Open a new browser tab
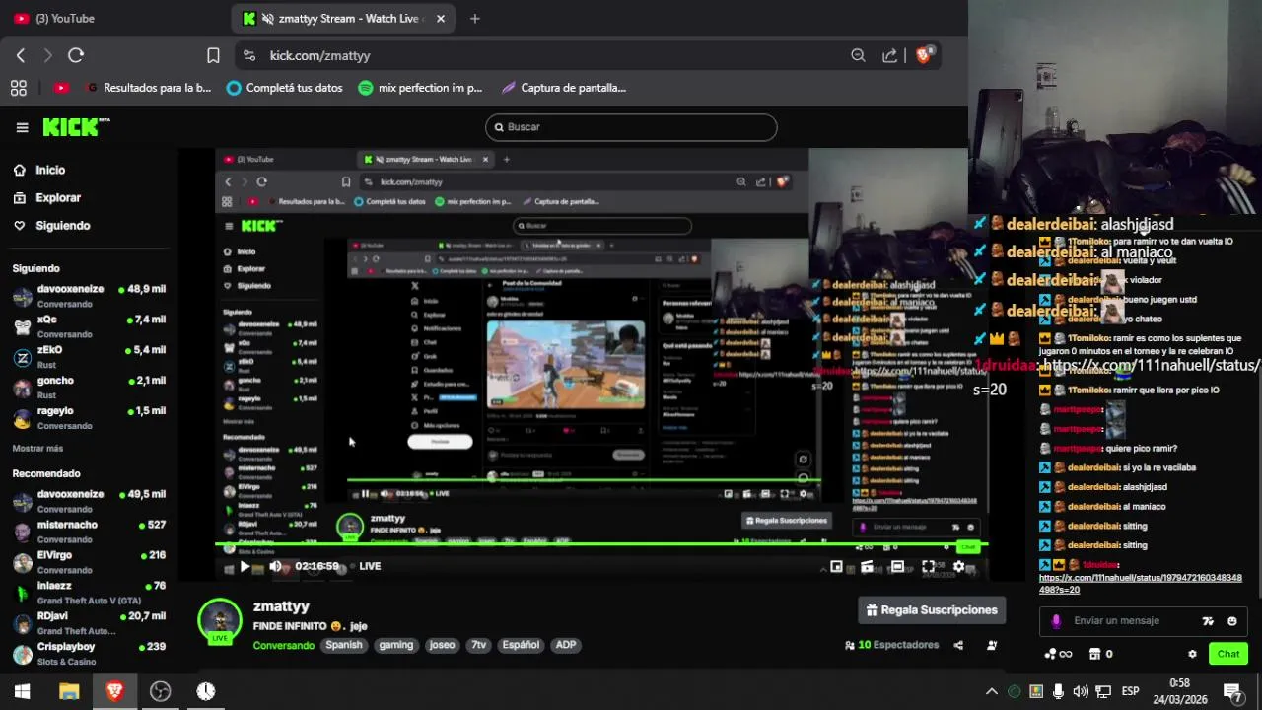The height and width of the screenshot is (710, 1262). (474, 18)
